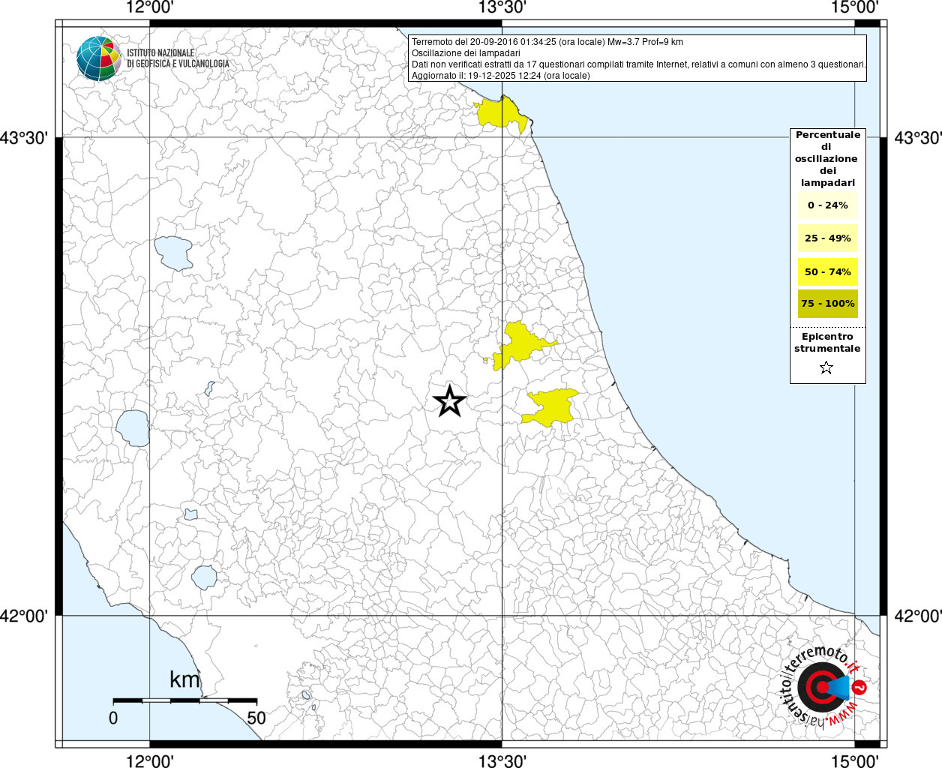The width and height of the screenshot is (942, 768).
Task: Click the INGV globe logo
Action: (x=98, y=58)
